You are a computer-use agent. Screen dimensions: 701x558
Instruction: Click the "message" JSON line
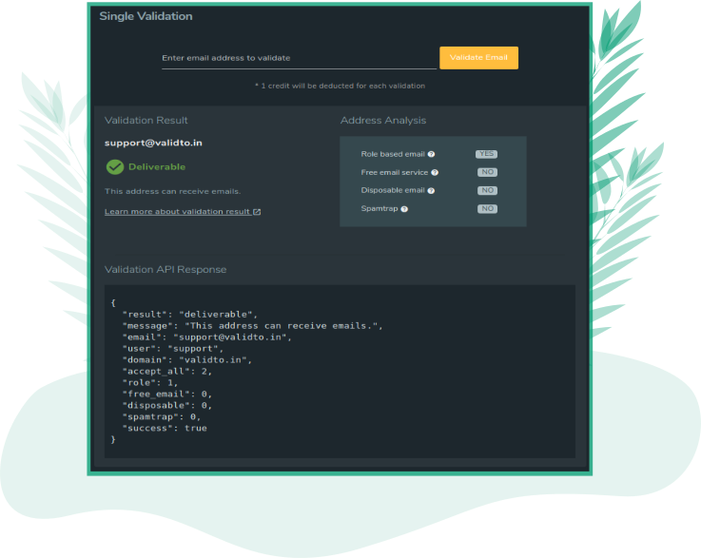point(253,326)
